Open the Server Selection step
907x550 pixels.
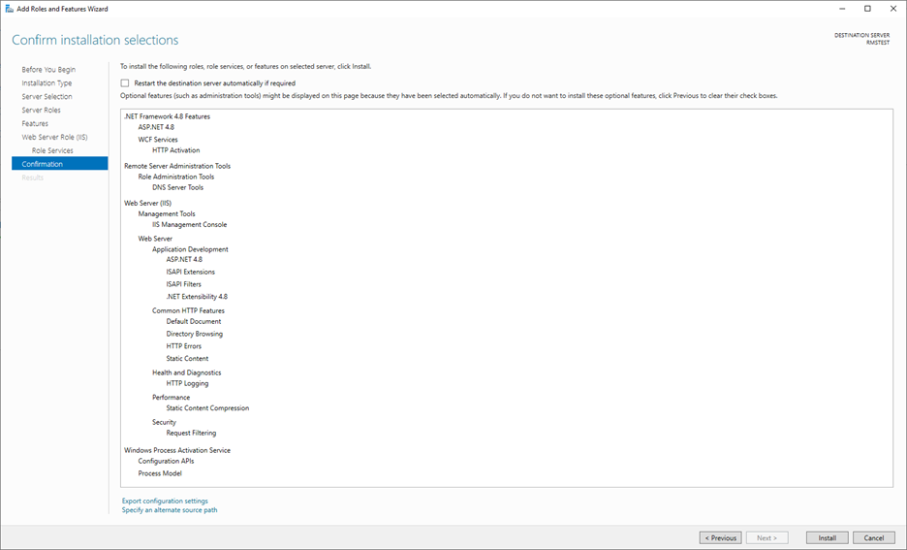(47, 97)
